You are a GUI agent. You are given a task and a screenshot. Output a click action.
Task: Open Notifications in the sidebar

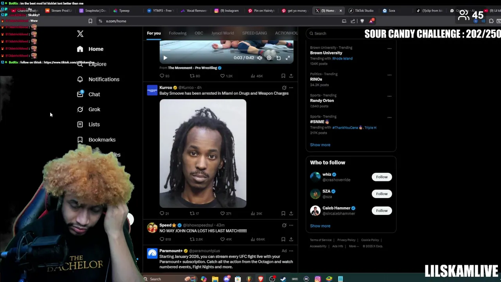click(98, 79)
